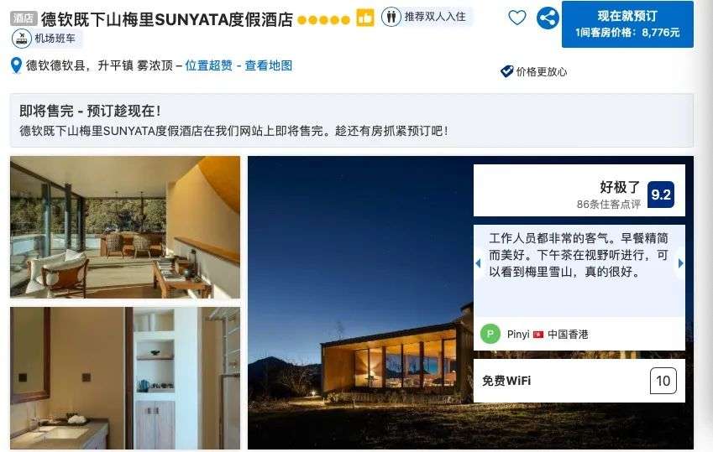The height and width of the screenshot is (452, 713).
Task: Open the bathroom vanity photo
Action: [x=125, y=378]
